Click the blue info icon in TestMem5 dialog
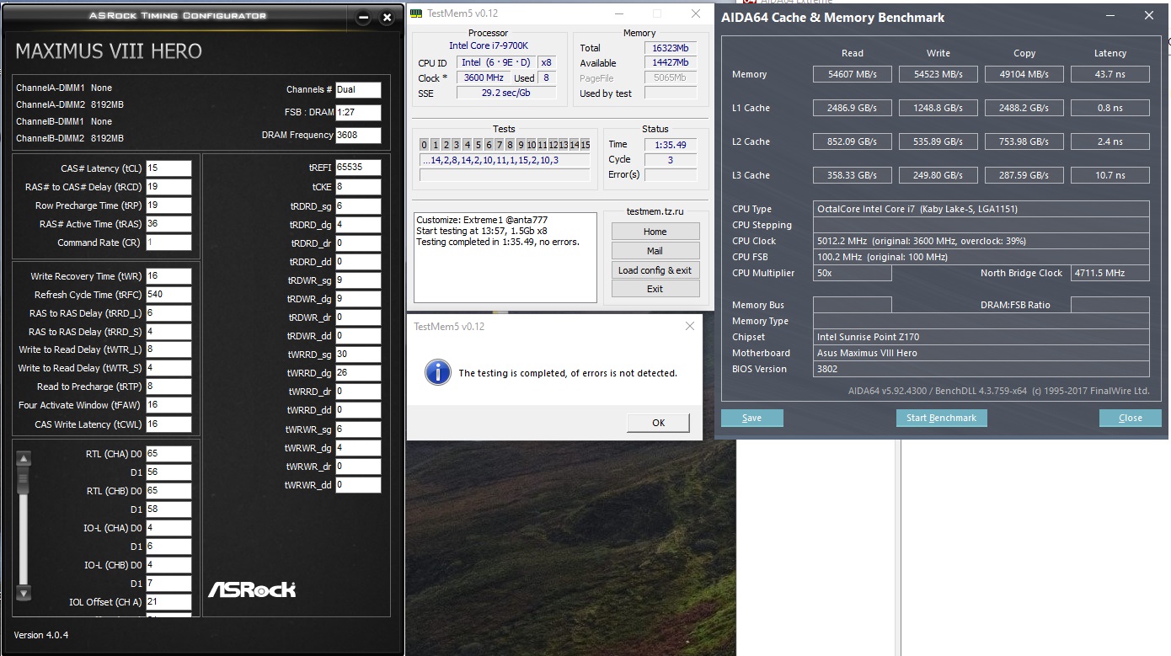Viewport: 1171px width, 656px height. click(x=438, y=372)
